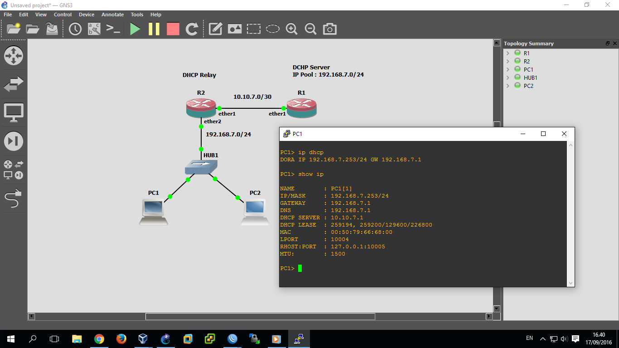Open the Control menu
619x348 pixels.
(63, 14)
